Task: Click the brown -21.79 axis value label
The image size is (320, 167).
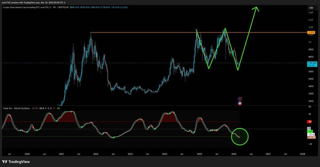Action: 311,137
